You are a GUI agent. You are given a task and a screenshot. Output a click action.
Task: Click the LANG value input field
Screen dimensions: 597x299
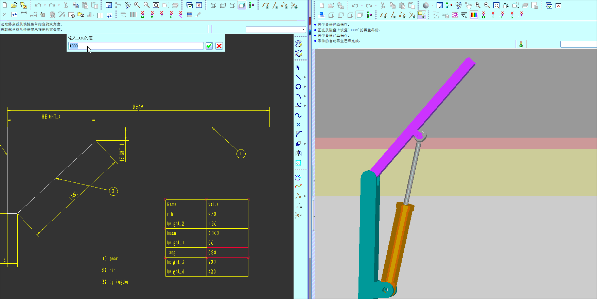point(136,46)
